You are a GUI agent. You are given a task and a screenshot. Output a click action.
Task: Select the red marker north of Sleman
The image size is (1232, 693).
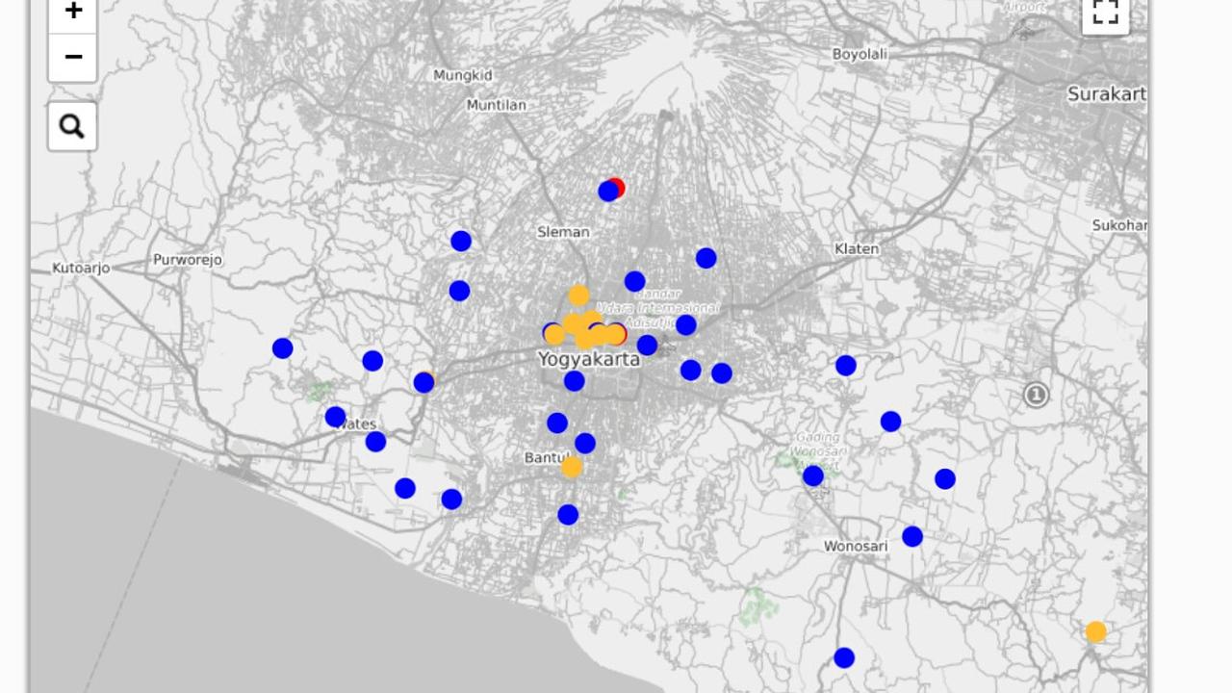point(618,187)
